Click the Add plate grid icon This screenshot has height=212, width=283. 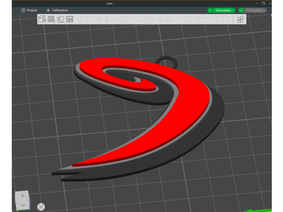[51, 19]
